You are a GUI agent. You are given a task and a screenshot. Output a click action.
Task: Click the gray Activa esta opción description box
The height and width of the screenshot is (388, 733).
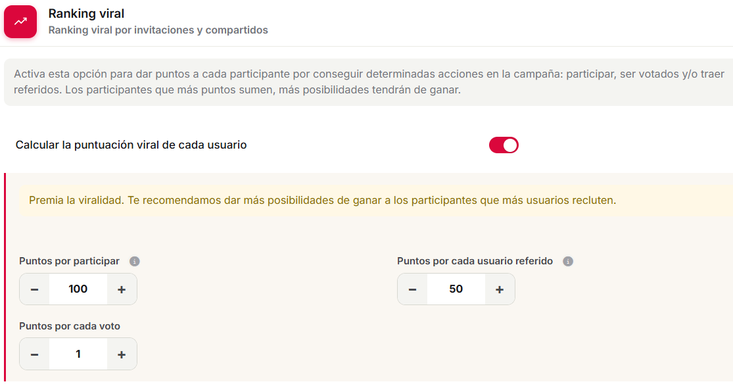pyautogui.click(x=368, y=82)
